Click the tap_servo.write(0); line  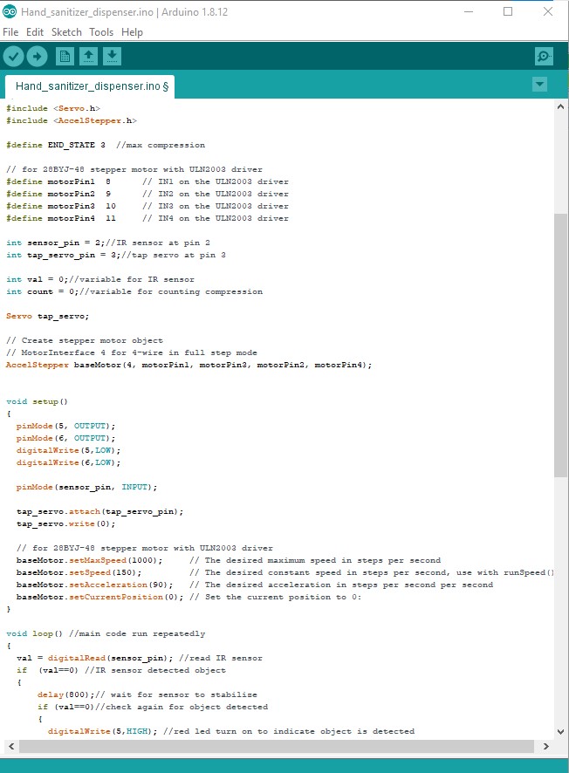pyautogui.click(x=65, y=523)
